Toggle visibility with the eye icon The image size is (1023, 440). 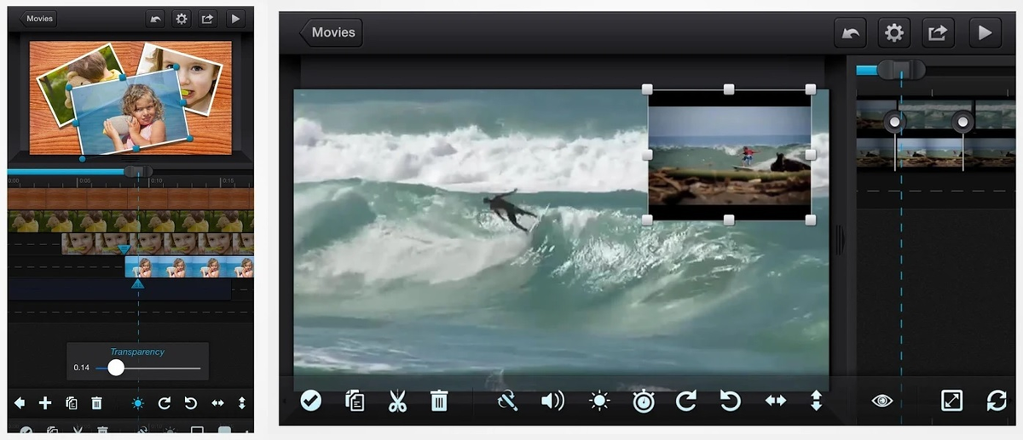[x=882, y=400]
